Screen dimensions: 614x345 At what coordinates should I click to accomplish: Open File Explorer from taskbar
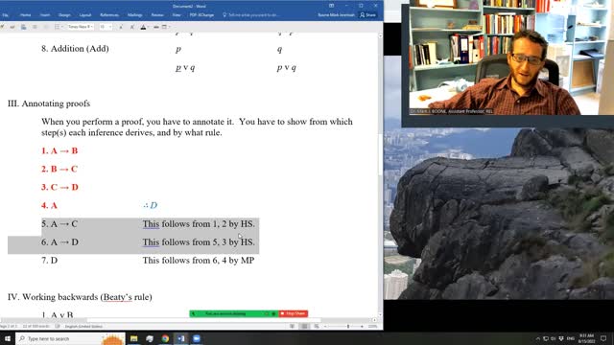point(134,338)
